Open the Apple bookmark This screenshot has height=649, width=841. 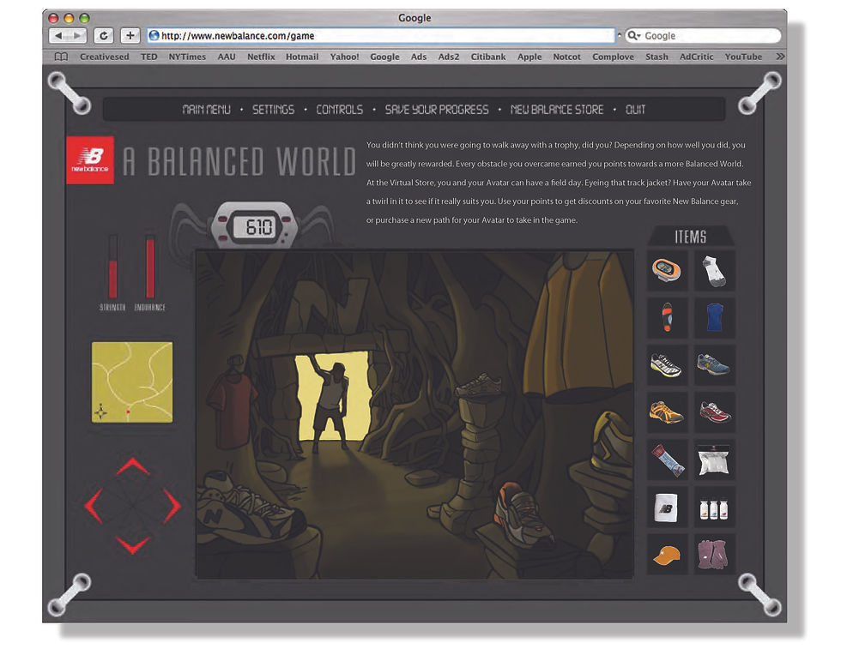pyautogui.click(x=529, y=57)
